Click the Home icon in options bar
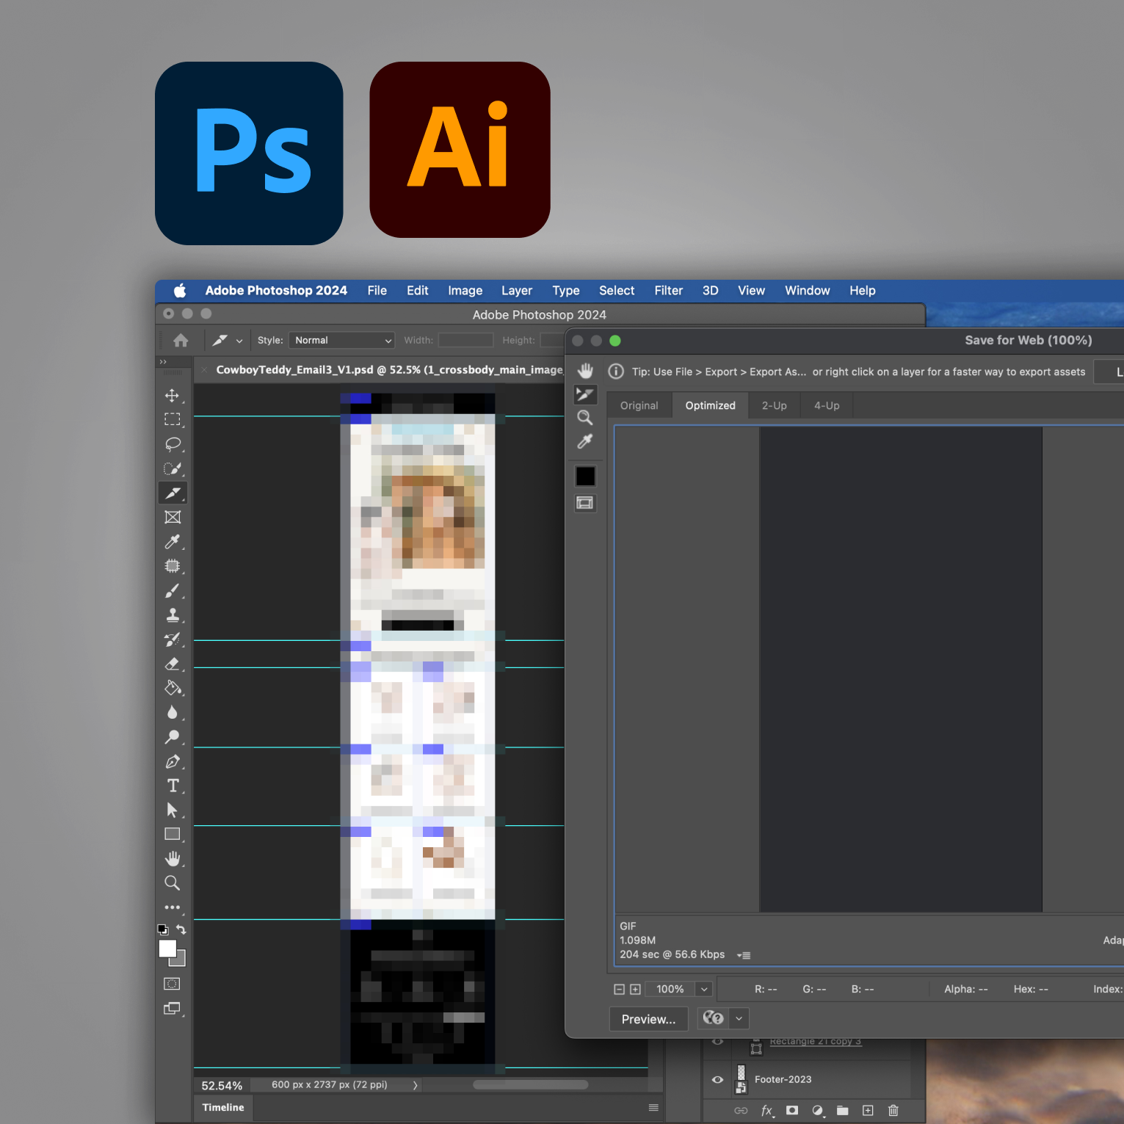The width and height of the screenshot is (1124, 1124). coord(181,340)
